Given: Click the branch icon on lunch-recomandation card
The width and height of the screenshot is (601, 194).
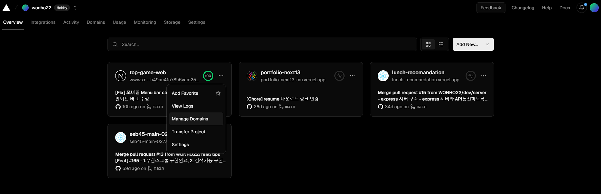Looking at the screenshot, I should point(413,107).
